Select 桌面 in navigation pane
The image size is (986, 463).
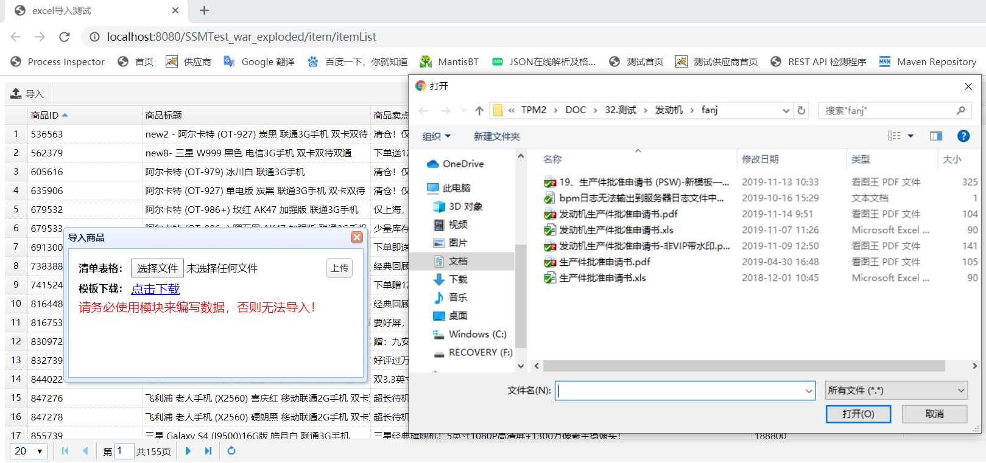450,316
